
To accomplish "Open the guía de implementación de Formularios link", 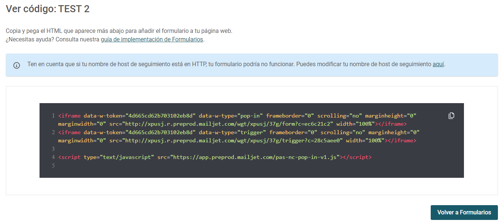I will point(152,39).
